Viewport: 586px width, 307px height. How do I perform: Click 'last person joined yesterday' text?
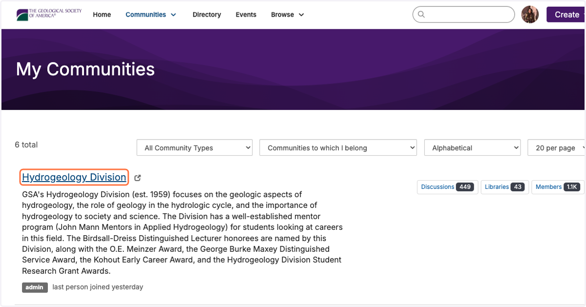[x=98, y=287]
